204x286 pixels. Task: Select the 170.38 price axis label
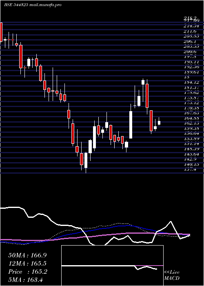(x=191, y=108)
